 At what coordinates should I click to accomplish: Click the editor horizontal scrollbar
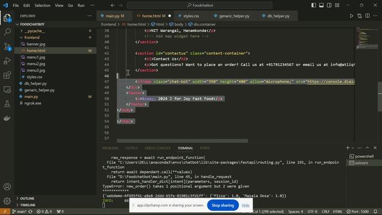(x=182, y=141)
